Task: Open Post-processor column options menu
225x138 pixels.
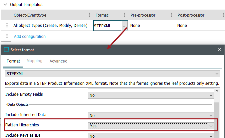Action: [223, 15]
